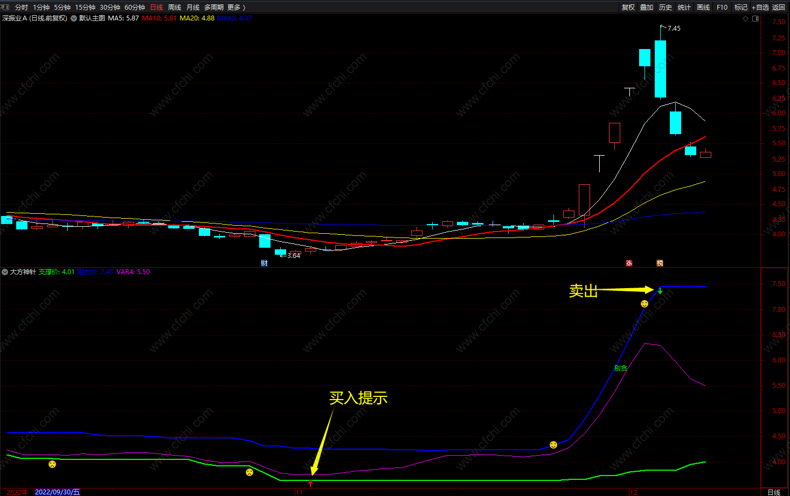This screenshot has height=496, width=790.
Task: Click the +自选 button
Action: pos(760,7)
